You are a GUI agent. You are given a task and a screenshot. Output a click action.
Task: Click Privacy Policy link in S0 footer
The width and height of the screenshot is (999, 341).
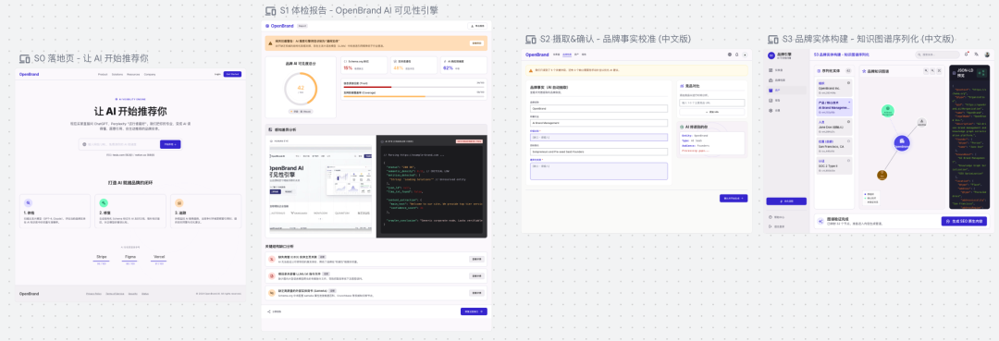(x=93, y=293)
